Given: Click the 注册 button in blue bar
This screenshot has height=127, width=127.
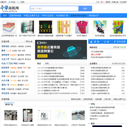Looking at the screenshot, I should 106,42.
